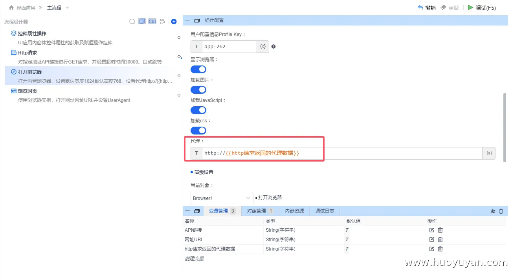
Task: Click the 打开浏览器 step description text
Action: pos(95,81)
